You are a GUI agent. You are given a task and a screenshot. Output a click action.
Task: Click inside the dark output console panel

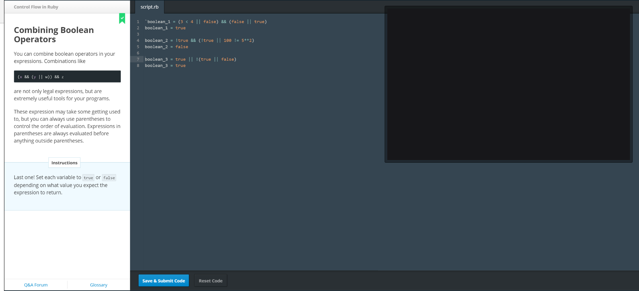[508, 84]
